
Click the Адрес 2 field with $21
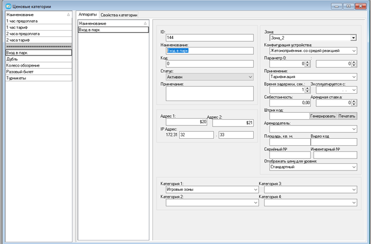[233, 123]
